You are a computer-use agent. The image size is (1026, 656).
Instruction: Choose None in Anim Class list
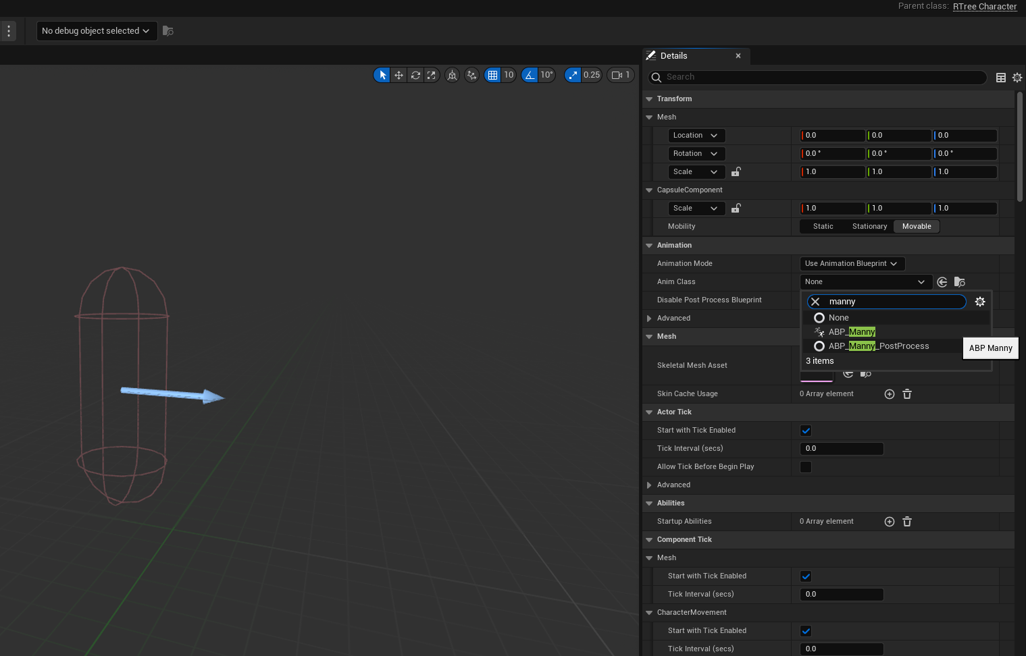(x=896, y=318)
